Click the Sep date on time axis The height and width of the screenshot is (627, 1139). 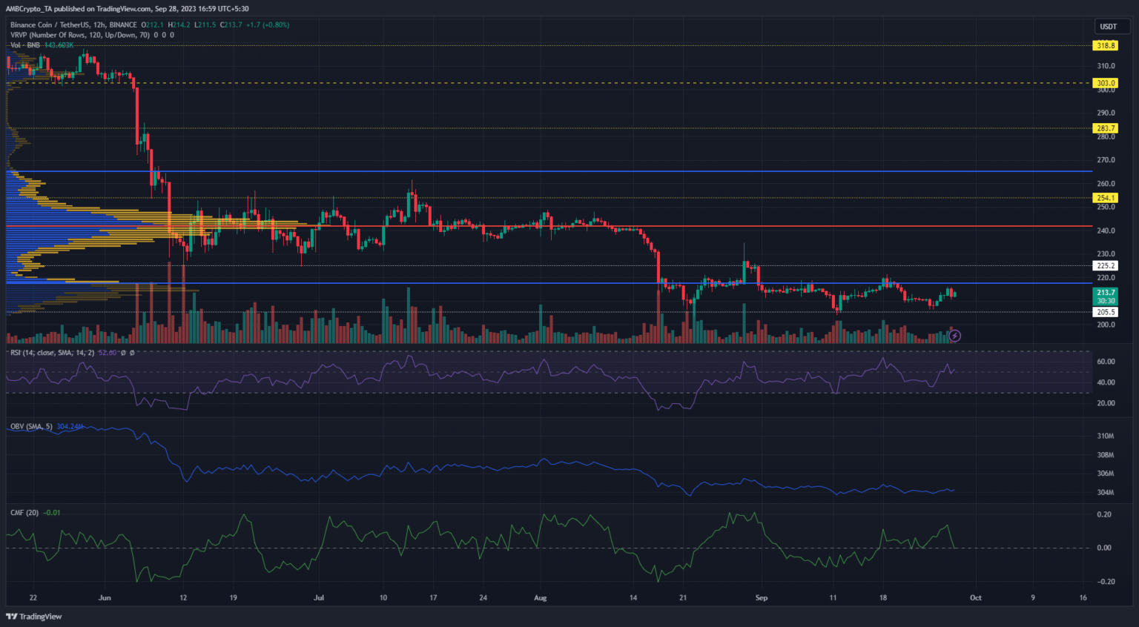coord(762,598)
